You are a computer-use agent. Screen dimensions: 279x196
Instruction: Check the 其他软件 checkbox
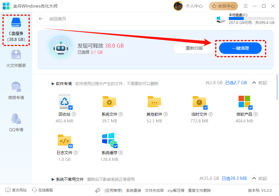click(160, 108)
